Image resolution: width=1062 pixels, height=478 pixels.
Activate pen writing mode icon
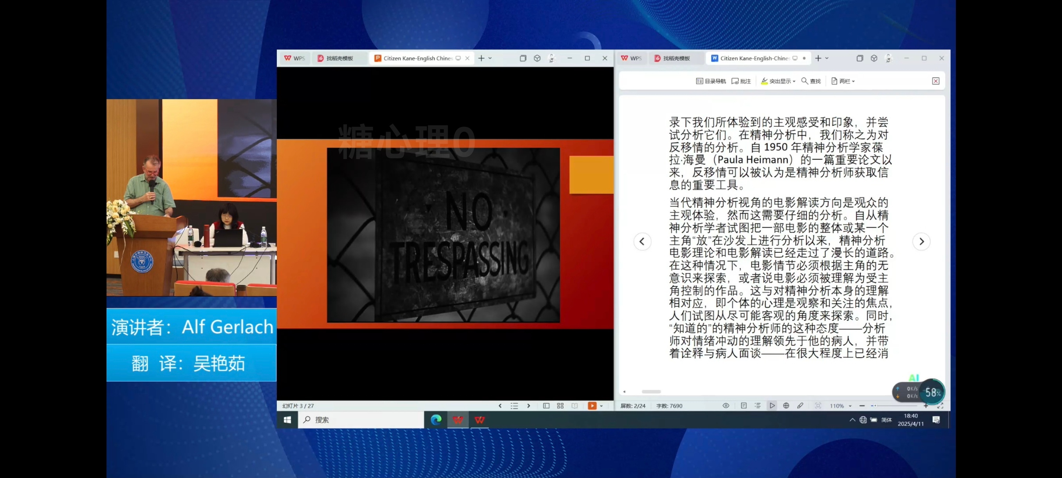[x=800, y=406]
